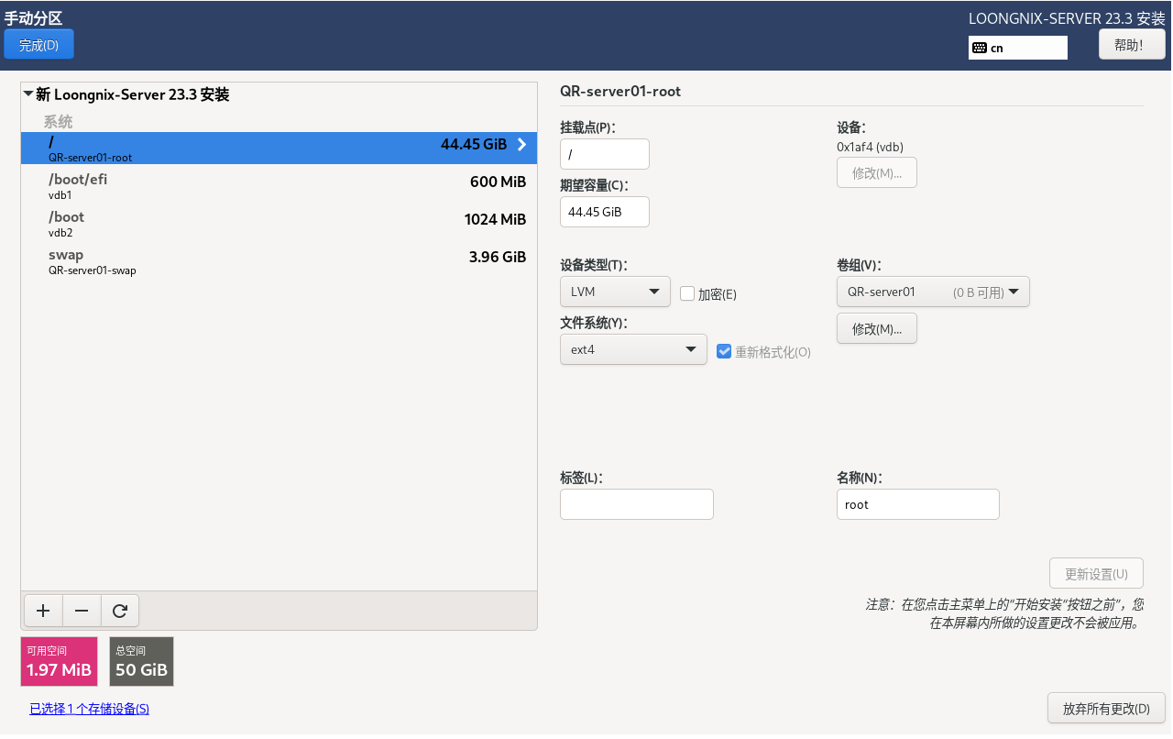
Task: Click the 总空间 50 GiB box
Action: [x=141, y=661]
